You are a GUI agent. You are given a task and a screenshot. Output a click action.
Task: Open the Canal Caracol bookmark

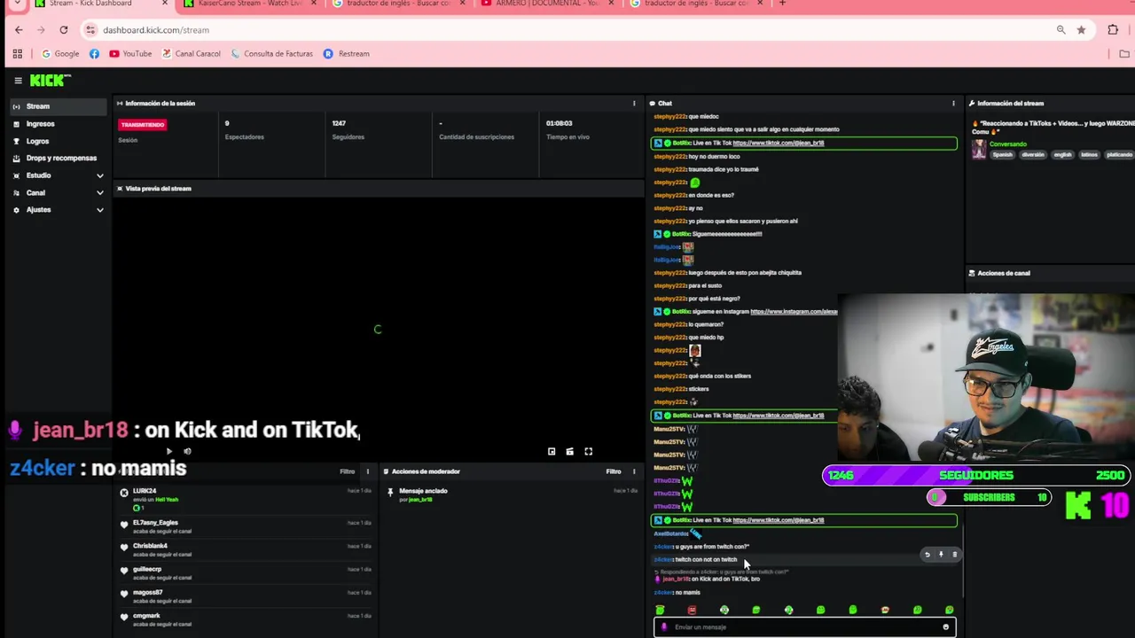tap(191, 54)
